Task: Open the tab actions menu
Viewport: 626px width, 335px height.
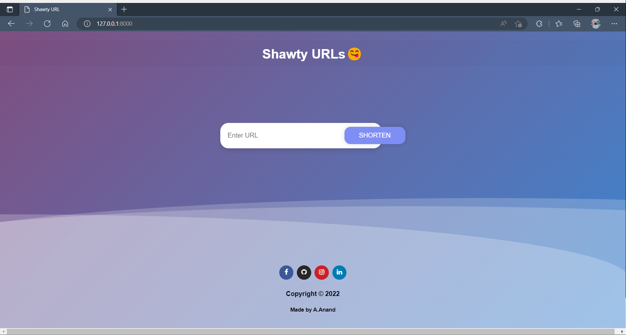Action: point(9,9)
